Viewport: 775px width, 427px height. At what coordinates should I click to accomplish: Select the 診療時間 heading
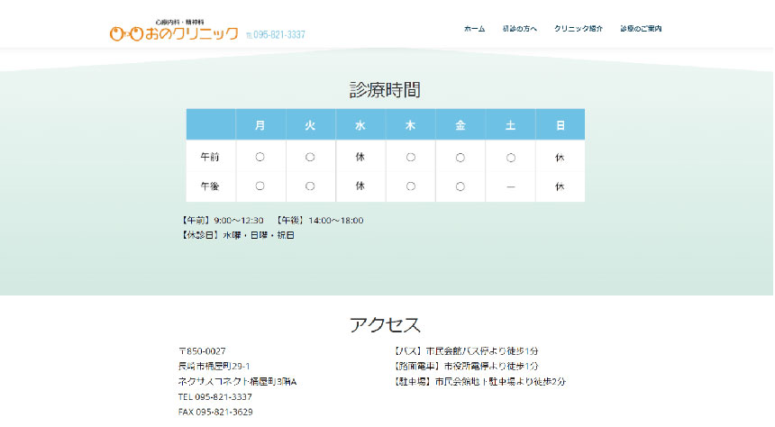click(385, 90)
